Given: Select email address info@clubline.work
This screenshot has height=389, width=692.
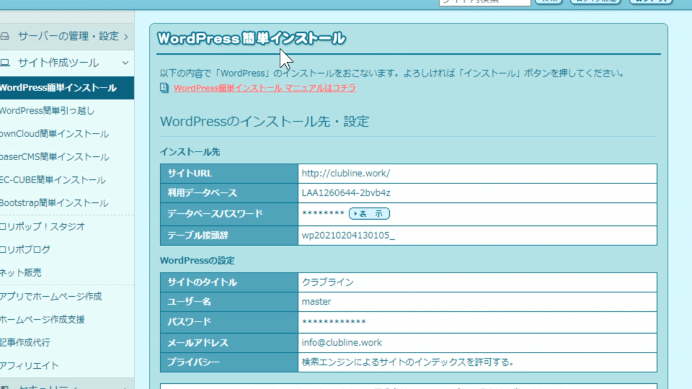Looking at the screenshot, I should pyautogui.click(x=342, y=342).
